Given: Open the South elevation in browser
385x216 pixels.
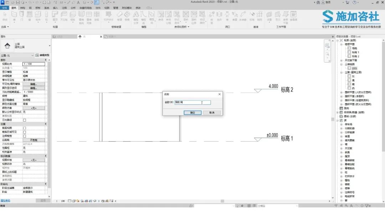Looking at the screenshot, I should pos(353,85).
